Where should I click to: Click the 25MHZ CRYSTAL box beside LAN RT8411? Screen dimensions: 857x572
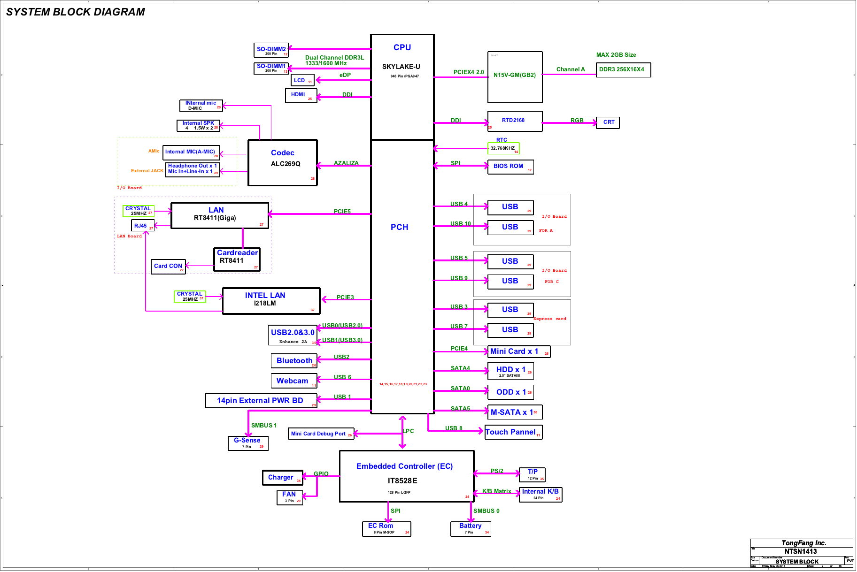pyautogui.click(x=139, y=211)
